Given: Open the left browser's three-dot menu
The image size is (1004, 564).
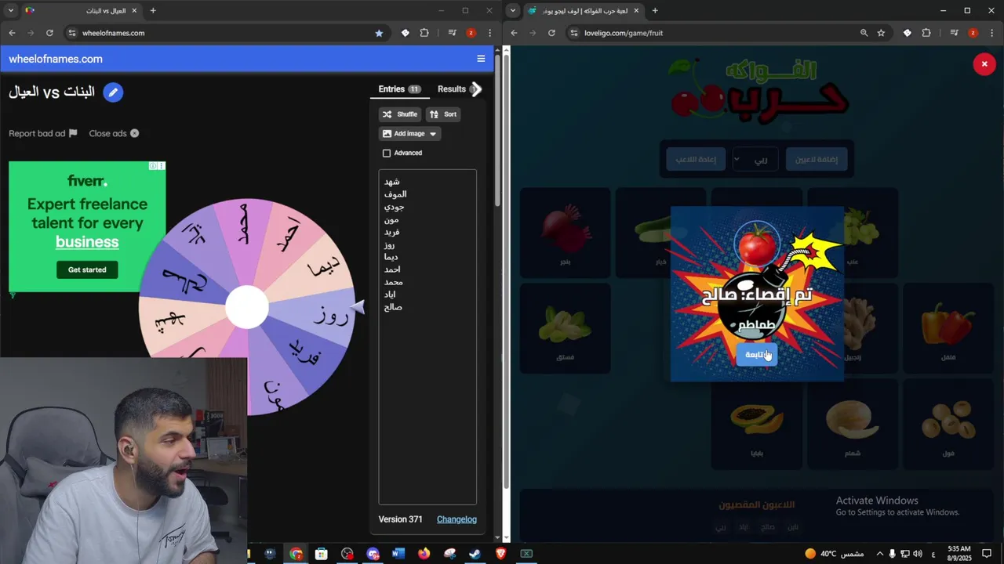Looking at the screenshot, I should pyautogui.click(x=490, y=33).
